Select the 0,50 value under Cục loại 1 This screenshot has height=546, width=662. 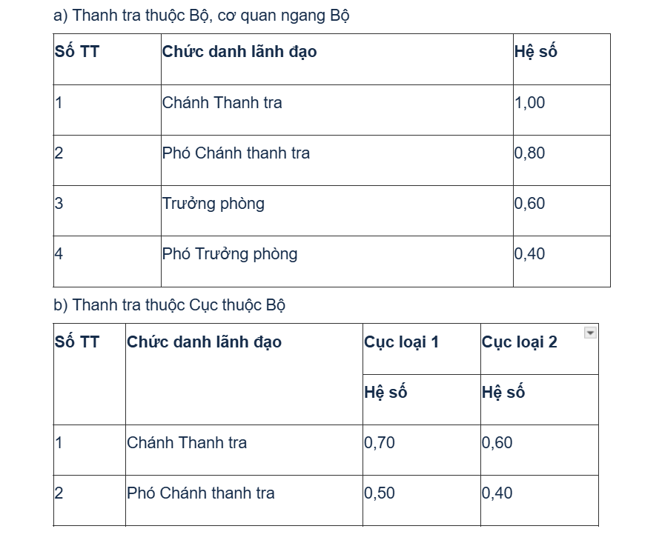tap(380, 493)
